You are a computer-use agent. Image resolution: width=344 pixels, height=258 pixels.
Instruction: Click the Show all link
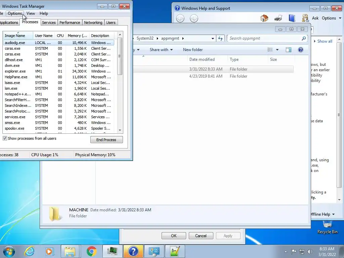(x=325, y=41)
